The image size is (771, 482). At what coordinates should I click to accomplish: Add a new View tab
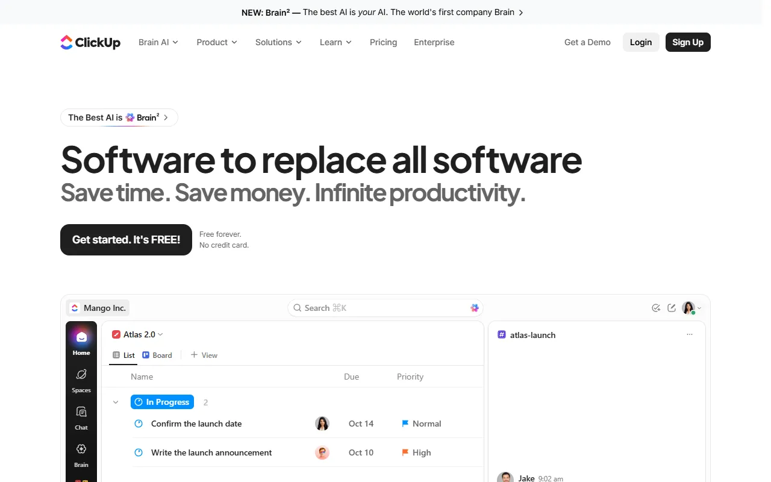click(x=204, y=355)
